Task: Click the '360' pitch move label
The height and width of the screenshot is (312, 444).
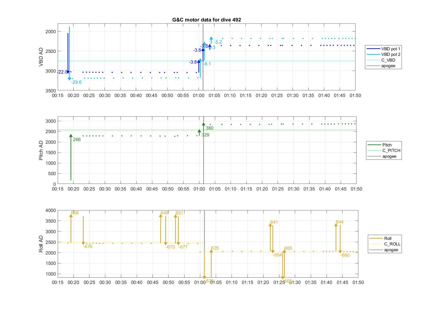Action: coord(209,128)
